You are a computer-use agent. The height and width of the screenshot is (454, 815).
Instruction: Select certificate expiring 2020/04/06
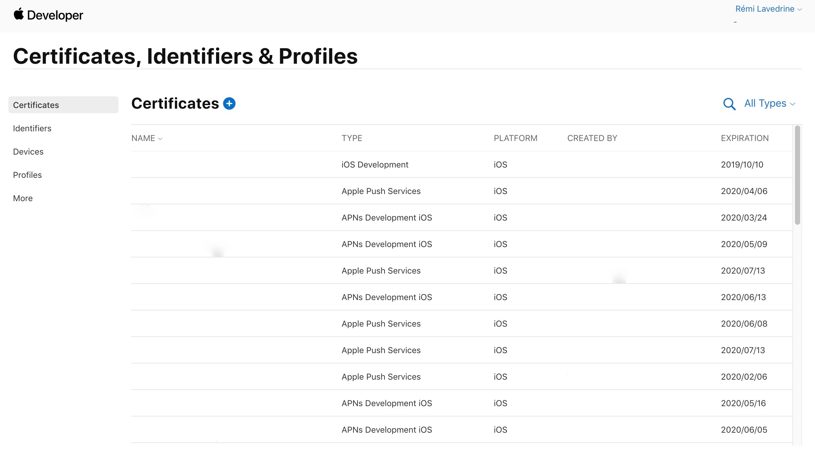(x=381, y=191)
